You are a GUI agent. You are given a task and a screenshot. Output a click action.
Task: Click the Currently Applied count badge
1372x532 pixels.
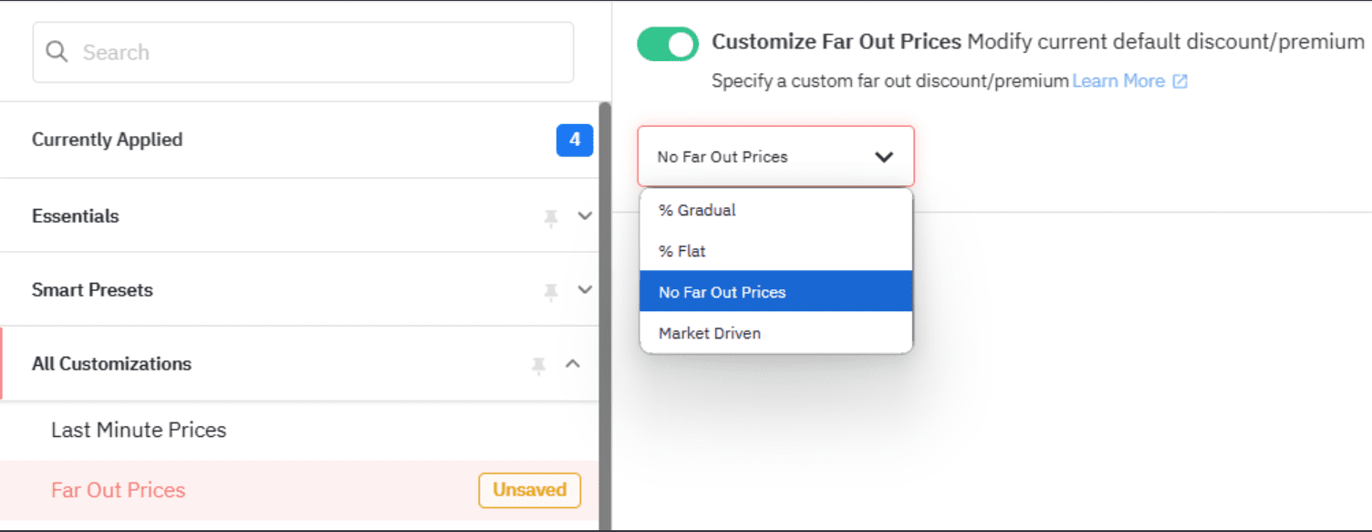(575, 140)
